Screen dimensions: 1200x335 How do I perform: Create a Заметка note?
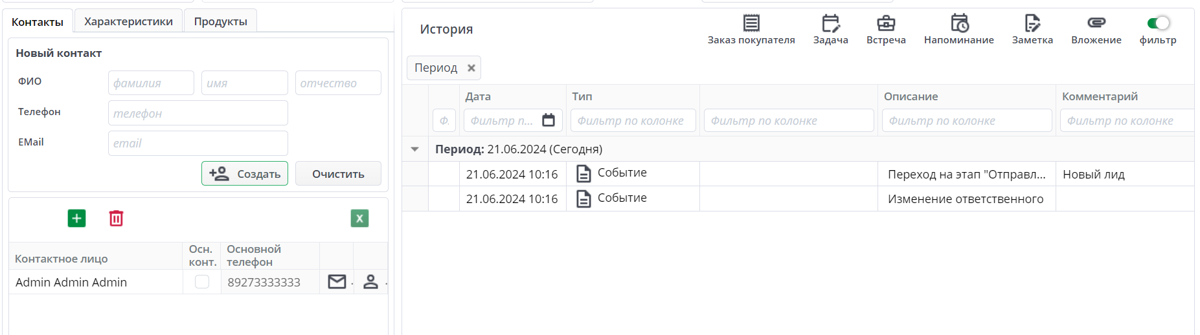pos(1032,23)
